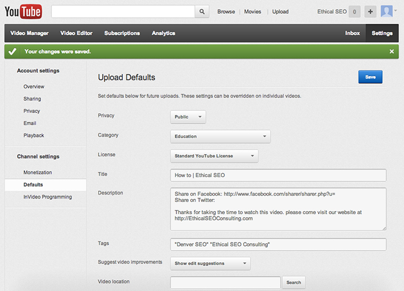Open the Privacy Public dropdown
The image size is (404, 291).
188,117
